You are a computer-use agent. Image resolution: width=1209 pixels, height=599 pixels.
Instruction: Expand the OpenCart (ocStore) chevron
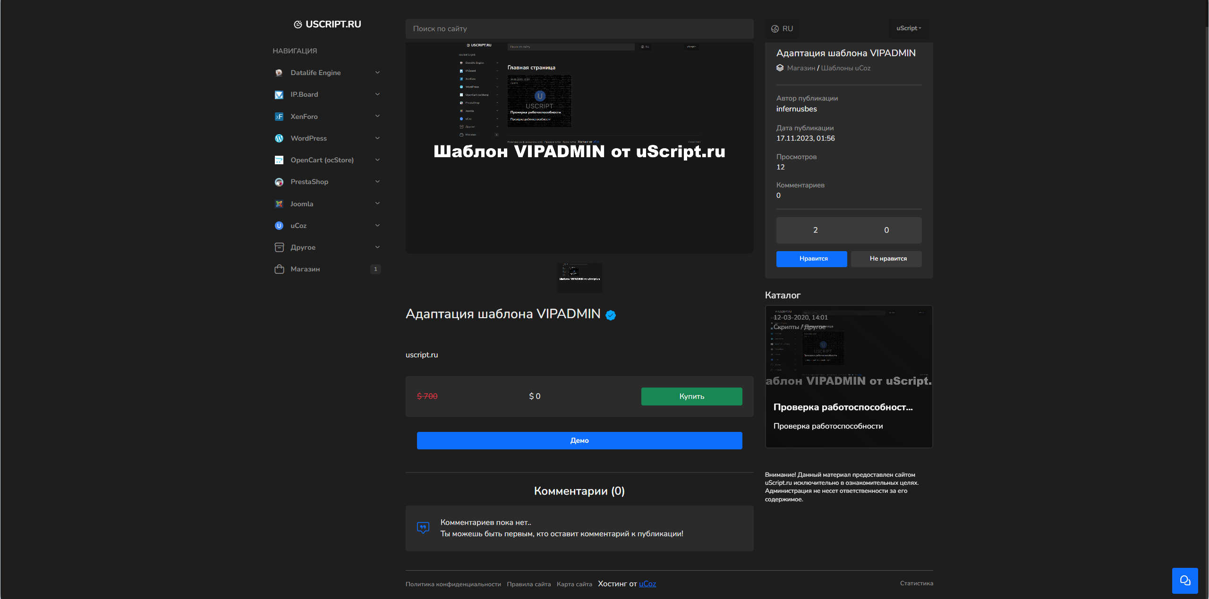377,160
